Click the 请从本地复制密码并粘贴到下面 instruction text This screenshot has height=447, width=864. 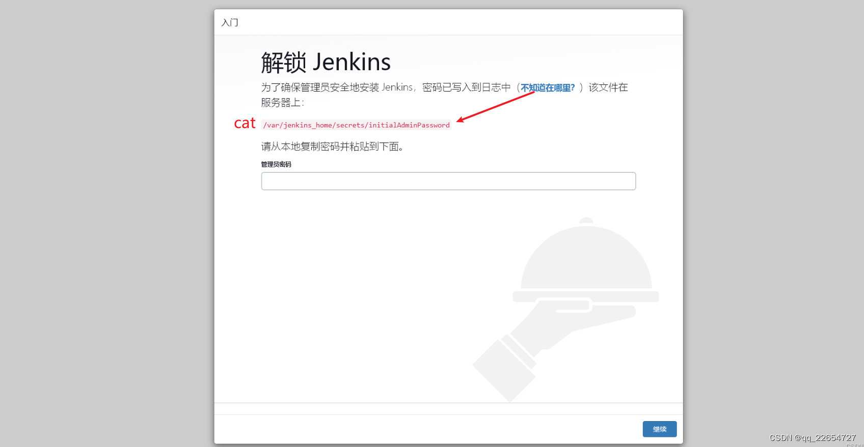coord(333,146)
